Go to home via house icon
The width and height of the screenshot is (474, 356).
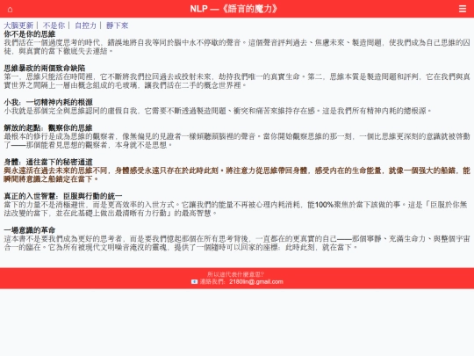coord(10,10)
